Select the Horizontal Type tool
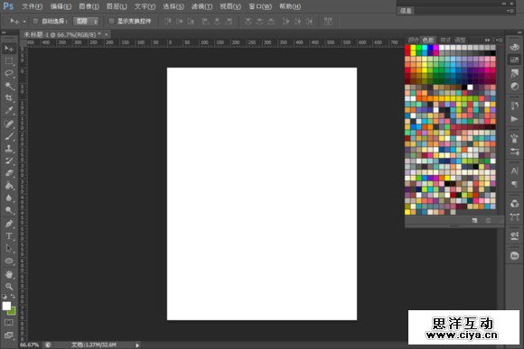Image resolution: width=524 pixels, height=349 pixels. pyautogui.click(x=9, y=236)
